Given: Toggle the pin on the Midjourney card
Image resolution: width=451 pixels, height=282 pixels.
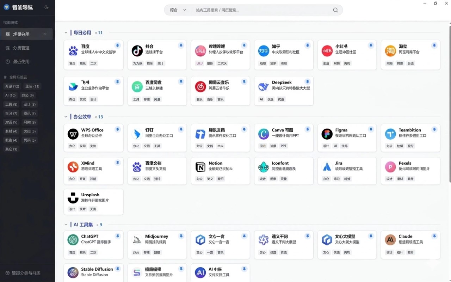Looking at the screenshot, I should pyautogui.click(x=181, y=236).
